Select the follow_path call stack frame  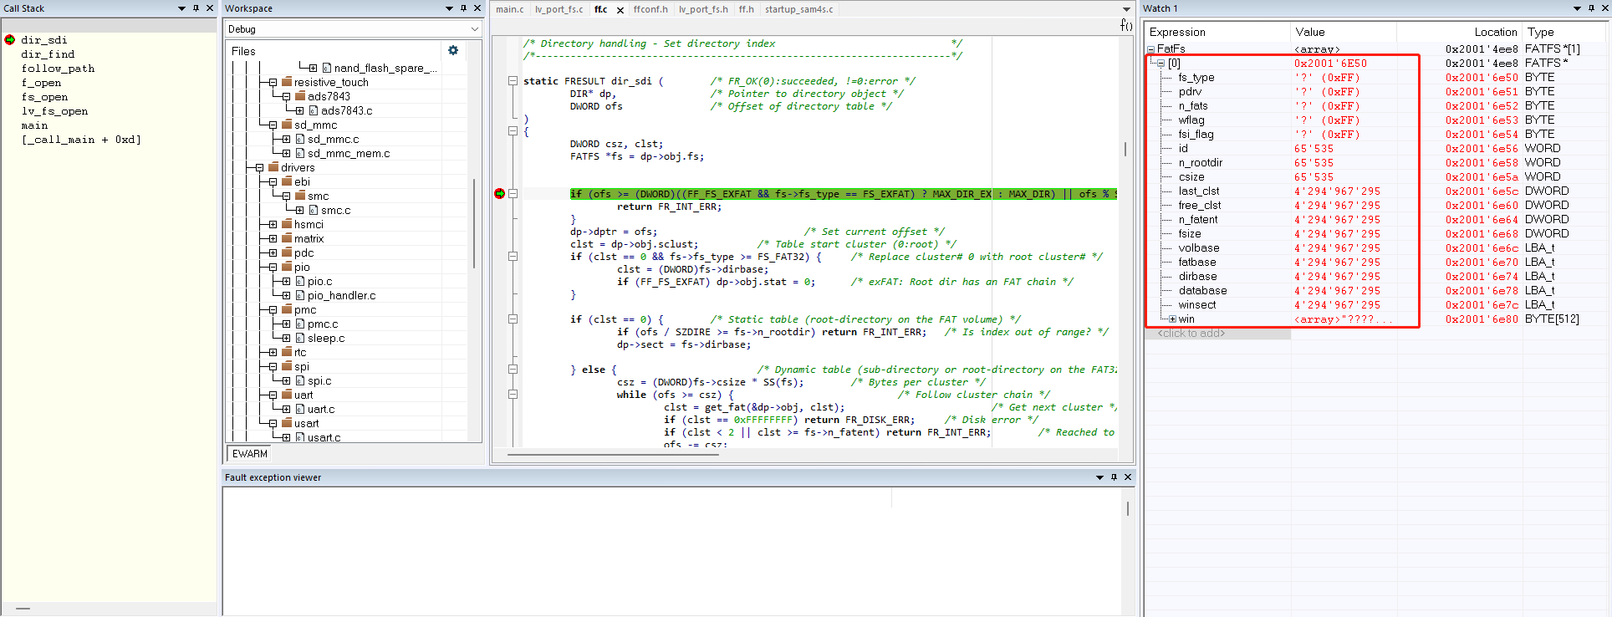(x=58, y=69)
